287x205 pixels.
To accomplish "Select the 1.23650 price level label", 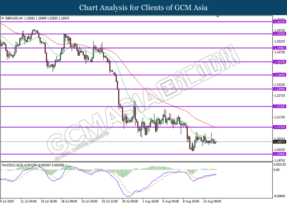I will point(279,75).
